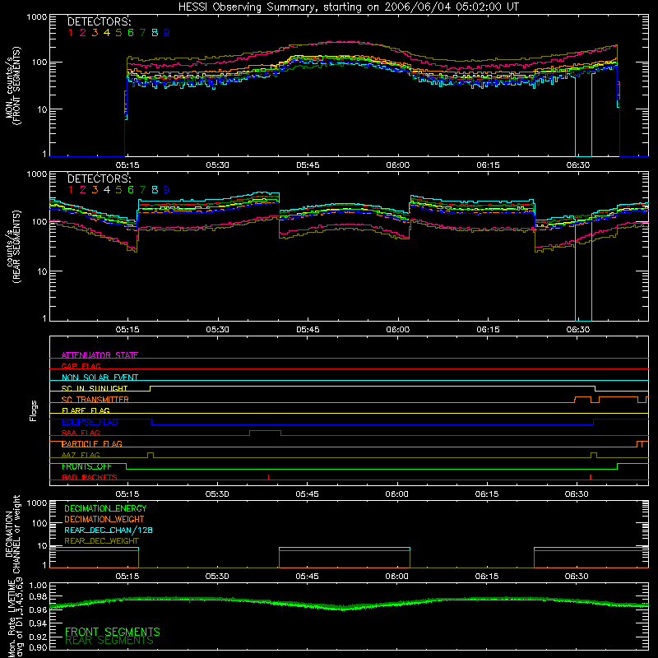
Task: Pick detector 8 in rear segments legend
Action: [155, 190]
